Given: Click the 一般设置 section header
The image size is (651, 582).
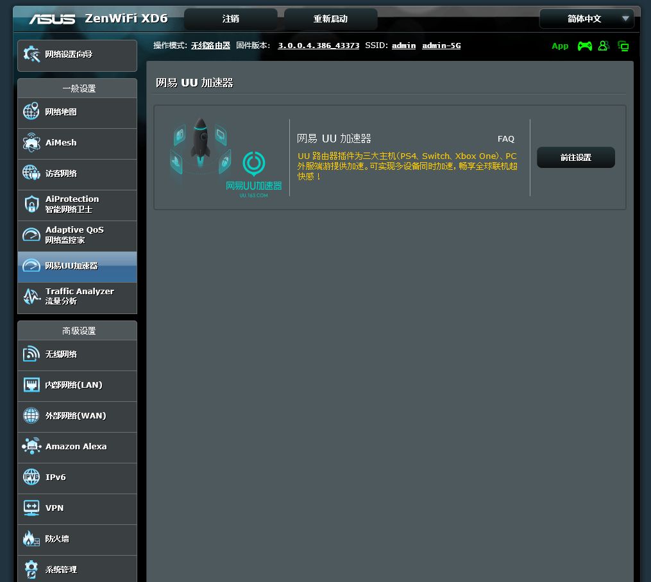Looking at the screenshot, I should click(79, 88).
